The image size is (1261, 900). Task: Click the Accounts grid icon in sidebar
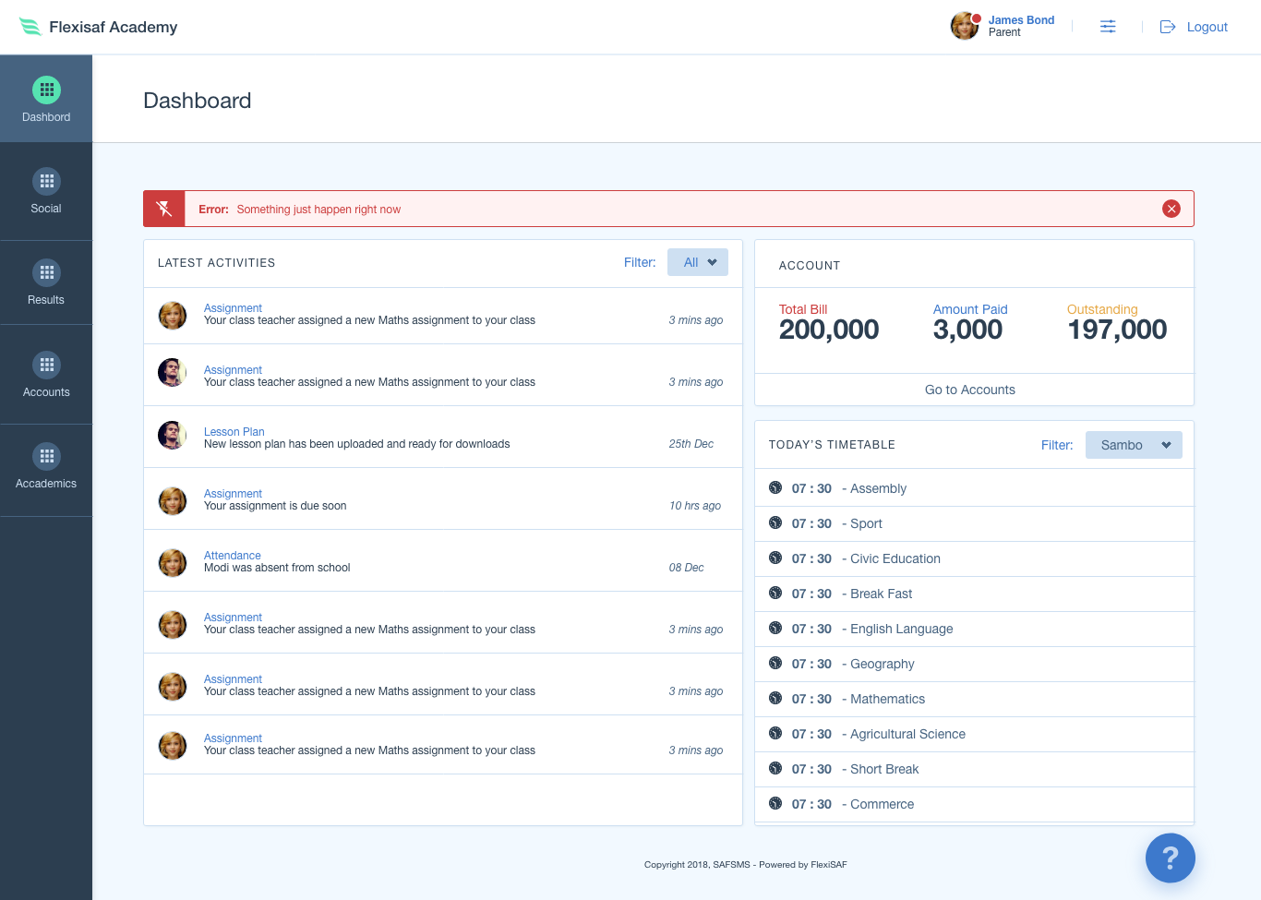click(46, 365)
